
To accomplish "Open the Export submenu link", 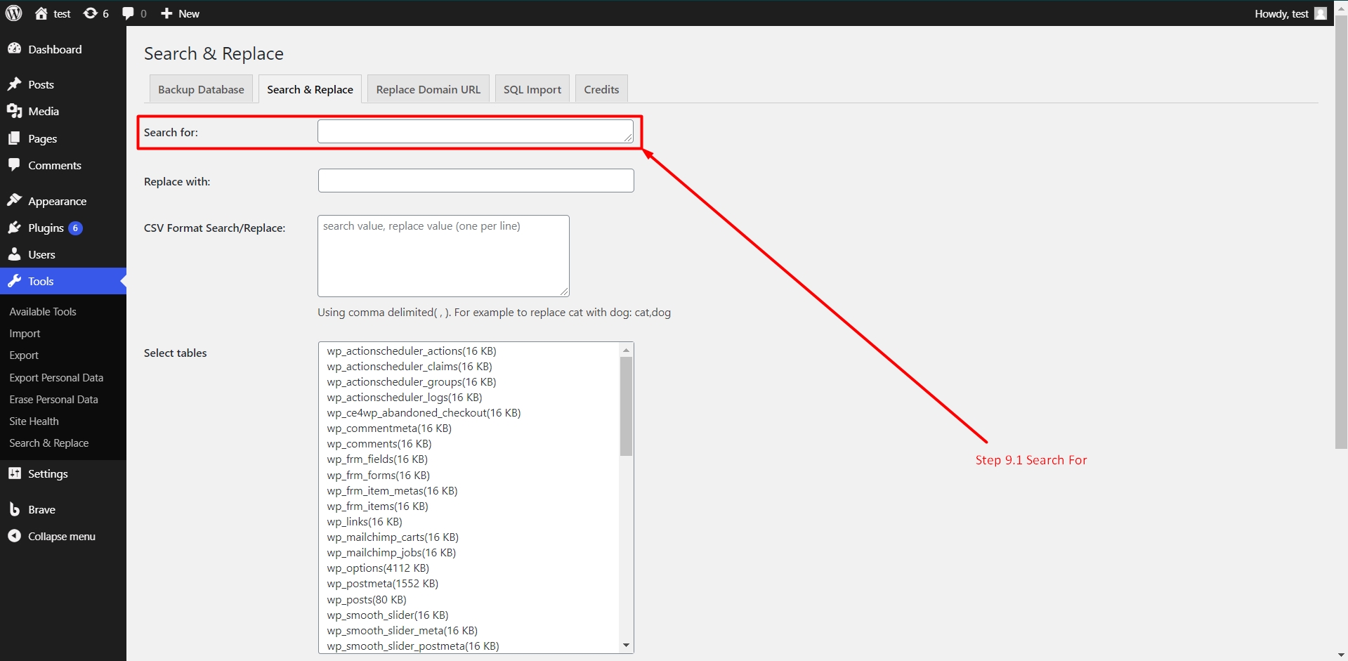I will (24, 355).
